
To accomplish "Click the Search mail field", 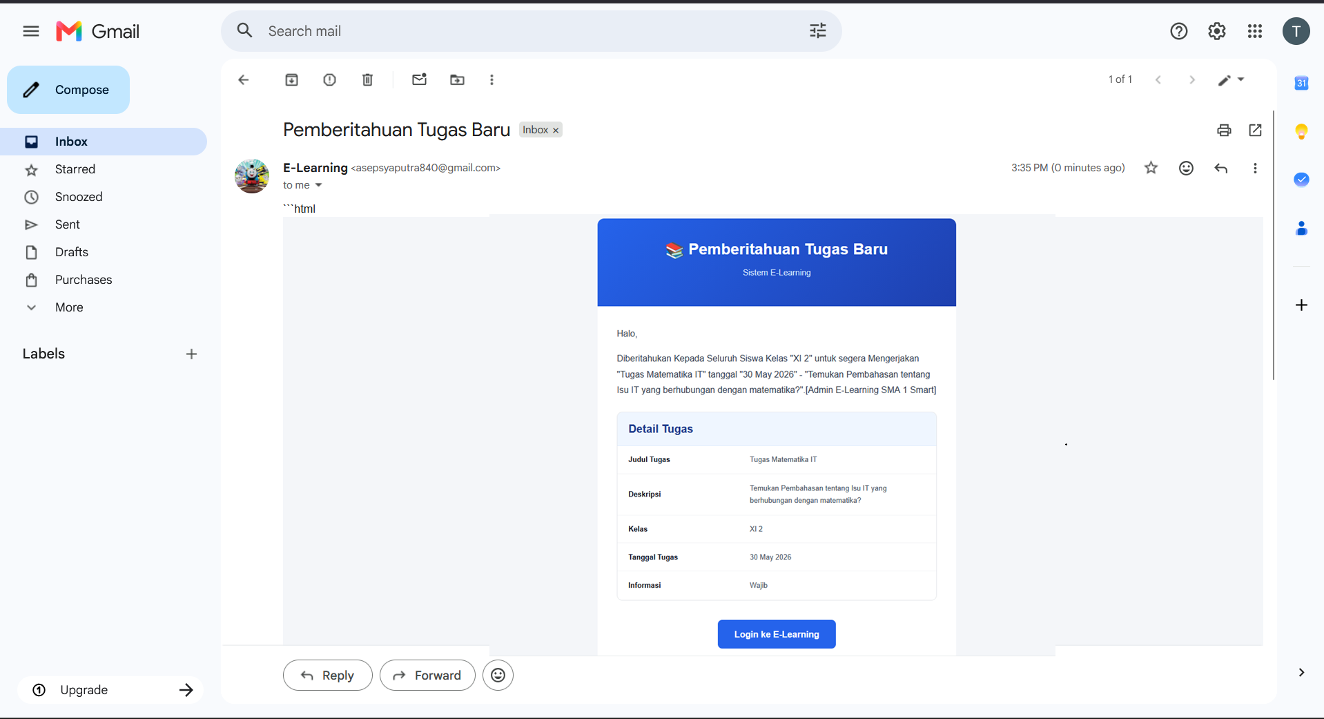I will click(532, 31).
